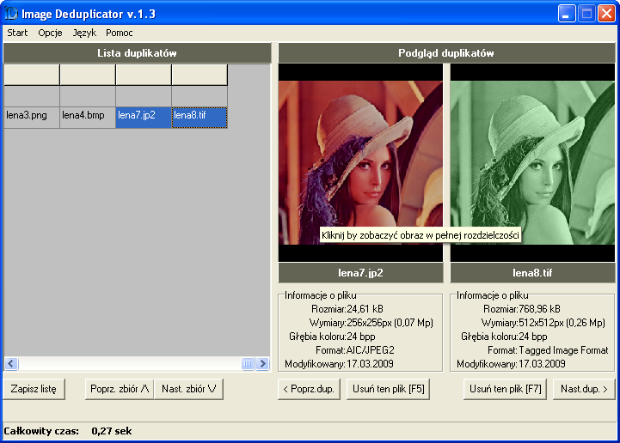The width and height of the screenshot is (620, 443).
Task: Open the lena7.jp2 preview in full resolution
Action: (x=360, y=162)
